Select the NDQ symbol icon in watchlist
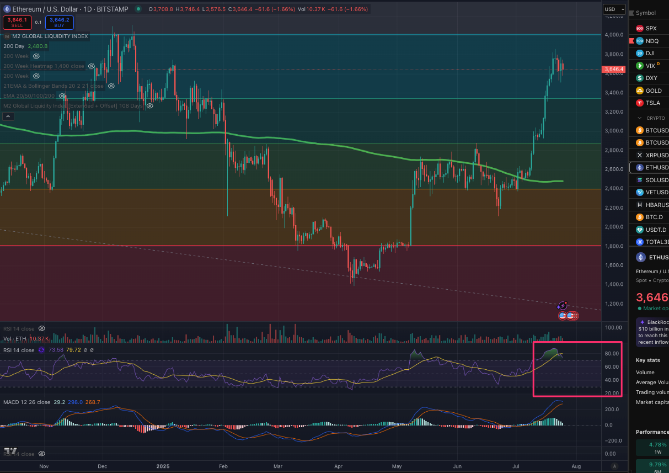Image resolution: width=669 pixels, height=473 pixels. point(640,41)
